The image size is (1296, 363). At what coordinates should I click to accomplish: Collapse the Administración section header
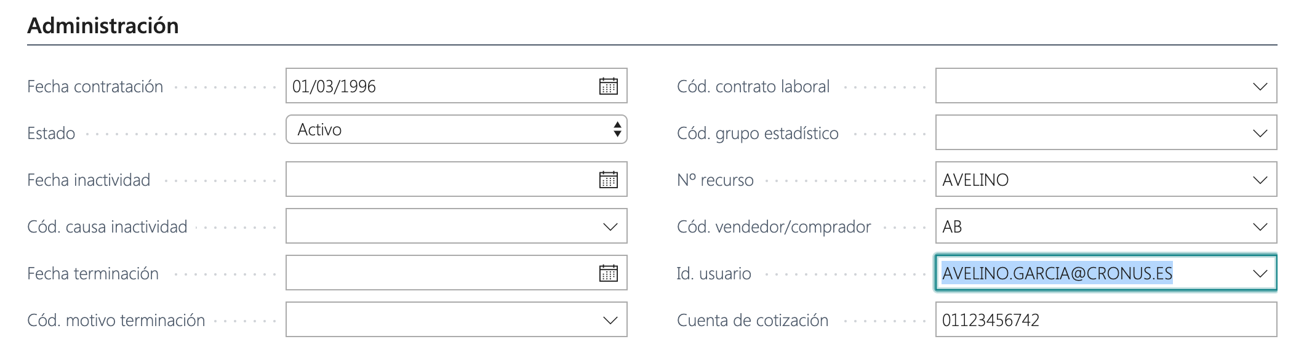(x=103, y=26)
